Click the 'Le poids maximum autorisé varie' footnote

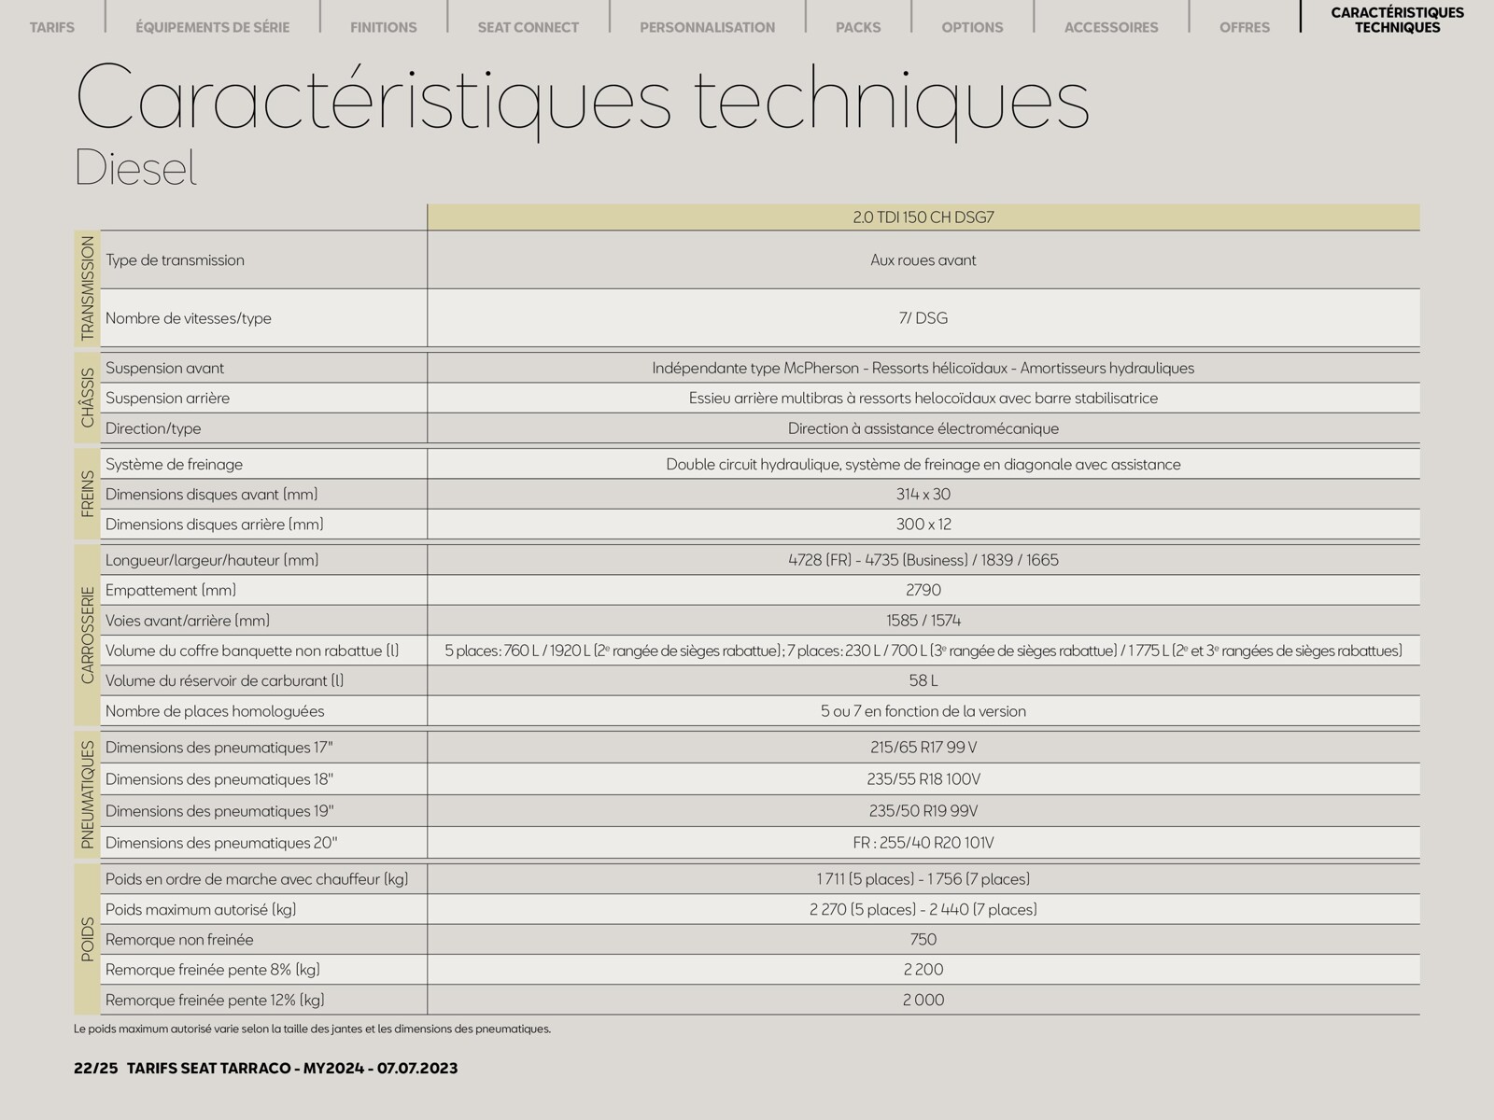coord(312,1029)
